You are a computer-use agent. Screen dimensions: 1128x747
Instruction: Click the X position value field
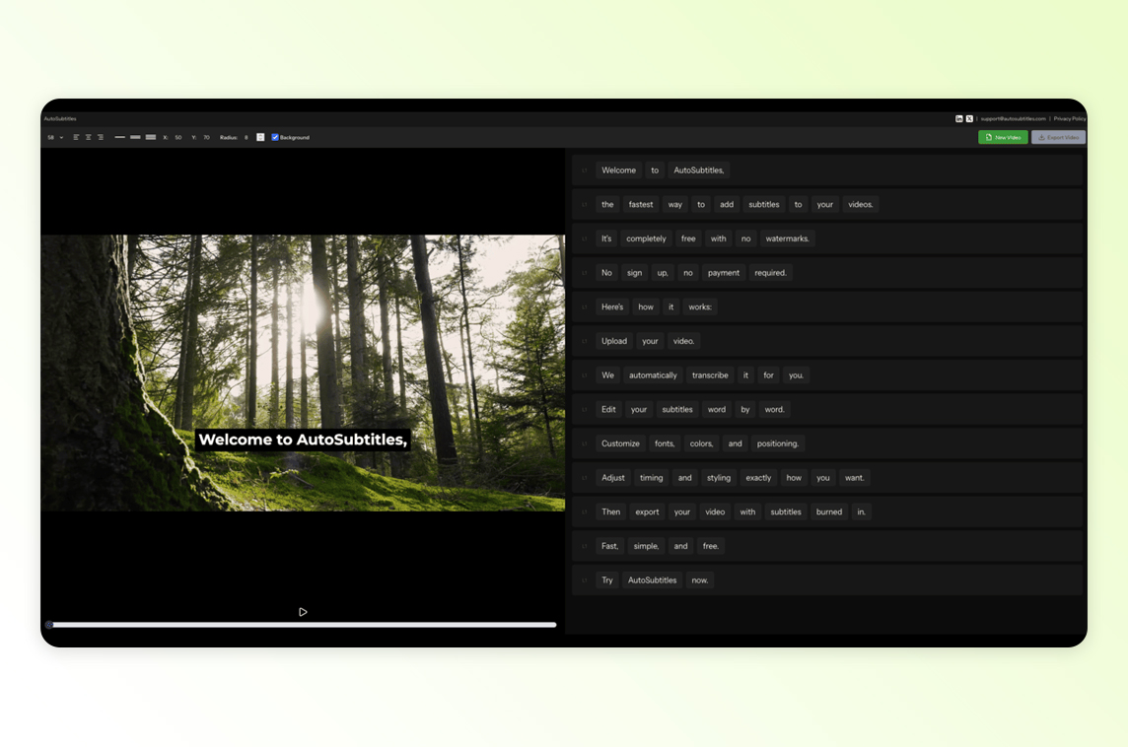click(178, 137)
